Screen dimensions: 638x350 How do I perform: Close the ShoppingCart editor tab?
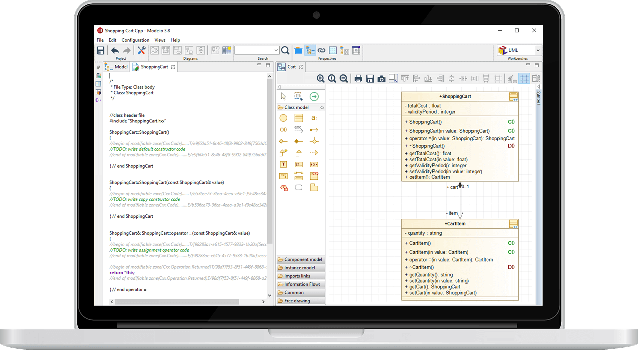[173, 67]
